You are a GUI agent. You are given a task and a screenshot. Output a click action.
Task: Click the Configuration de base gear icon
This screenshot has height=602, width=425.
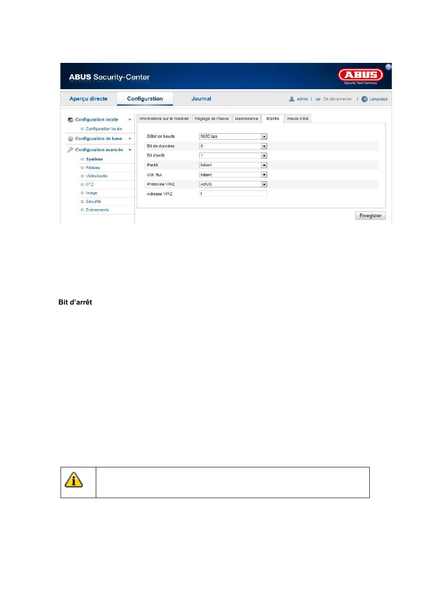(70, 139)
